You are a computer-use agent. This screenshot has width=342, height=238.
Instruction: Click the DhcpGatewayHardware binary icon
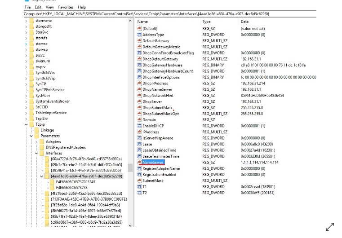tap(139, 65)
